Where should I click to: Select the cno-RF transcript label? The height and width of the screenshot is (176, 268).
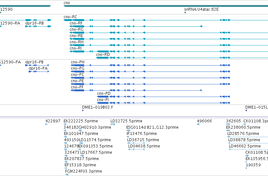click(76, 23)
